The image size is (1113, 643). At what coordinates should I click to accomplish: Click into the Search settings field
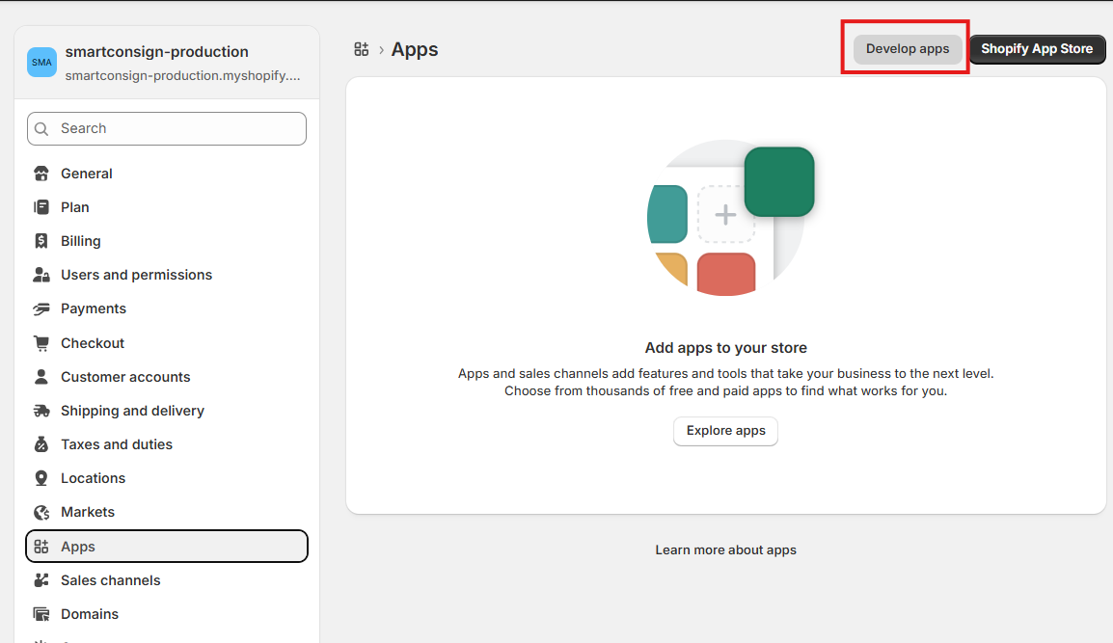point(167,128)
